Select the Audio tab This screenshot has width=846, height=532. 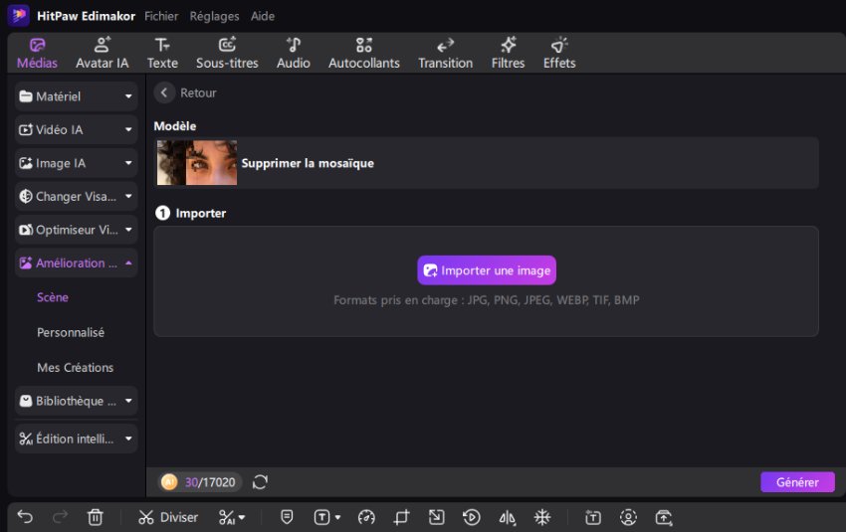point(294,54)
